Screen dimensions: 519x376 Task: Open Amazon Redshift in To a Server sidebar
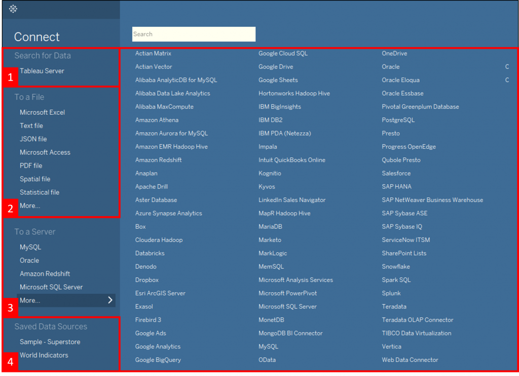point(45,274)
